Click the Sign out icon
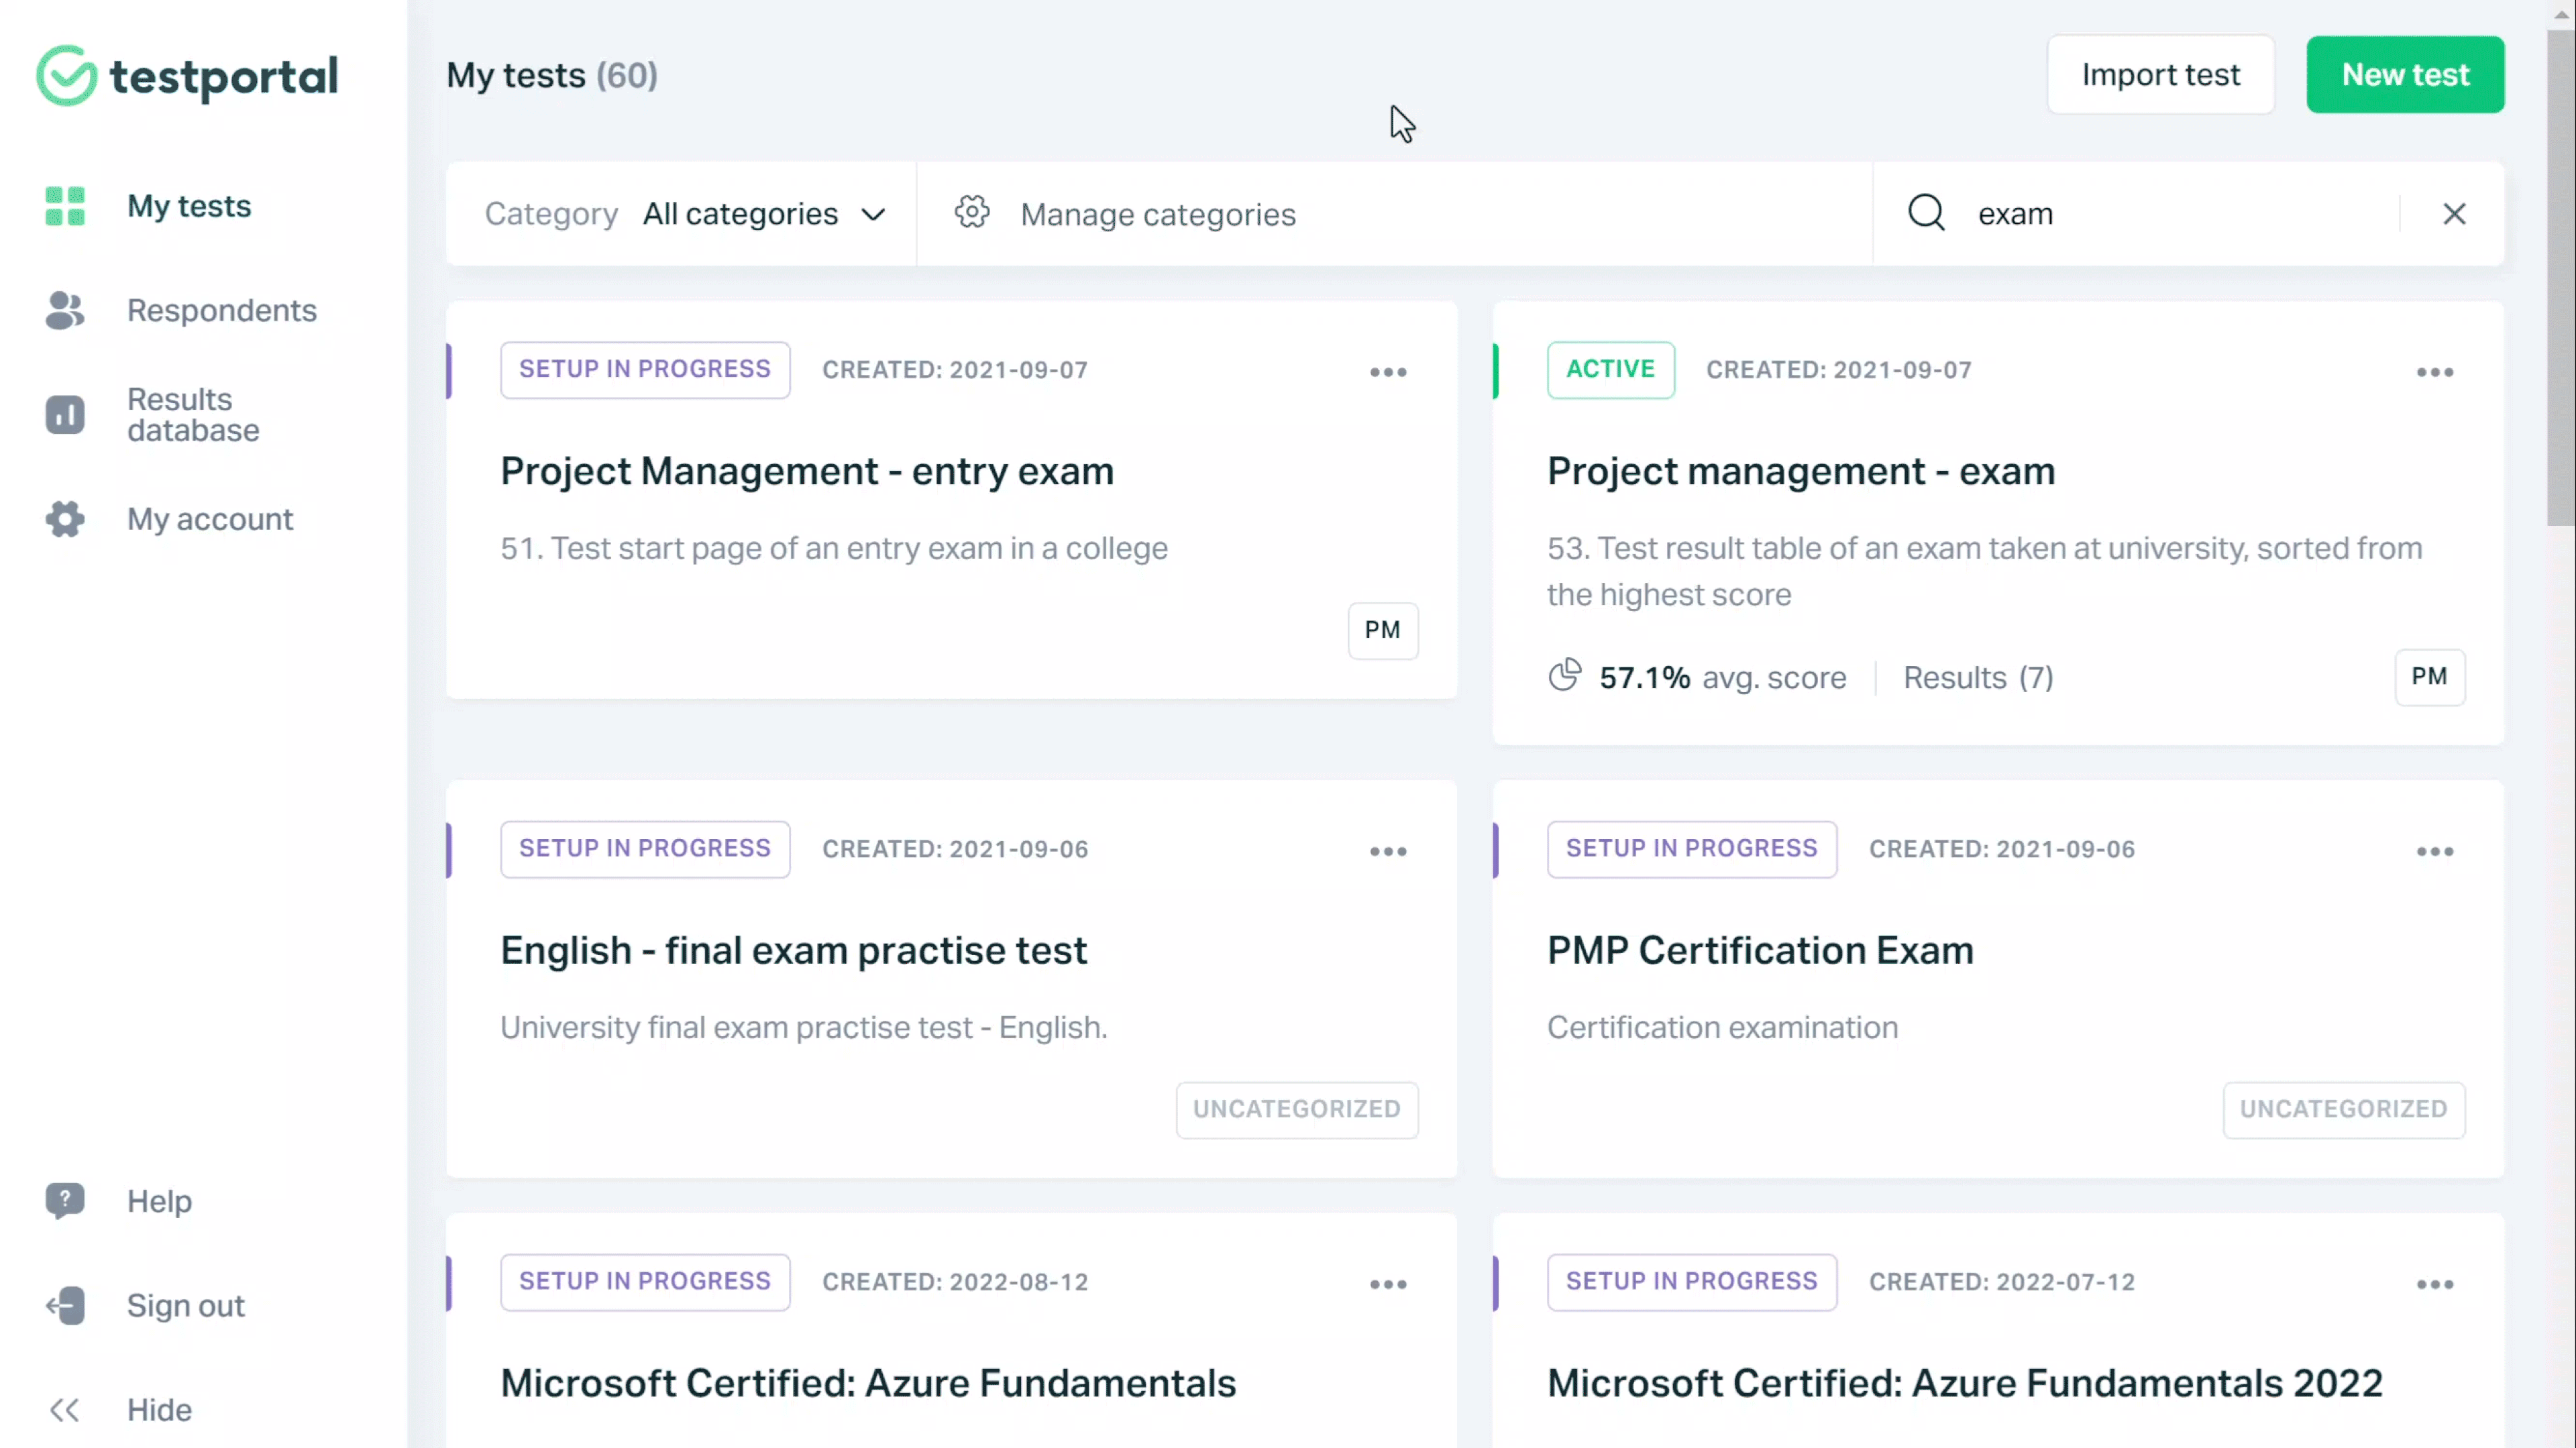Screen dimensions: 2576x1448 pos(65,1305)
